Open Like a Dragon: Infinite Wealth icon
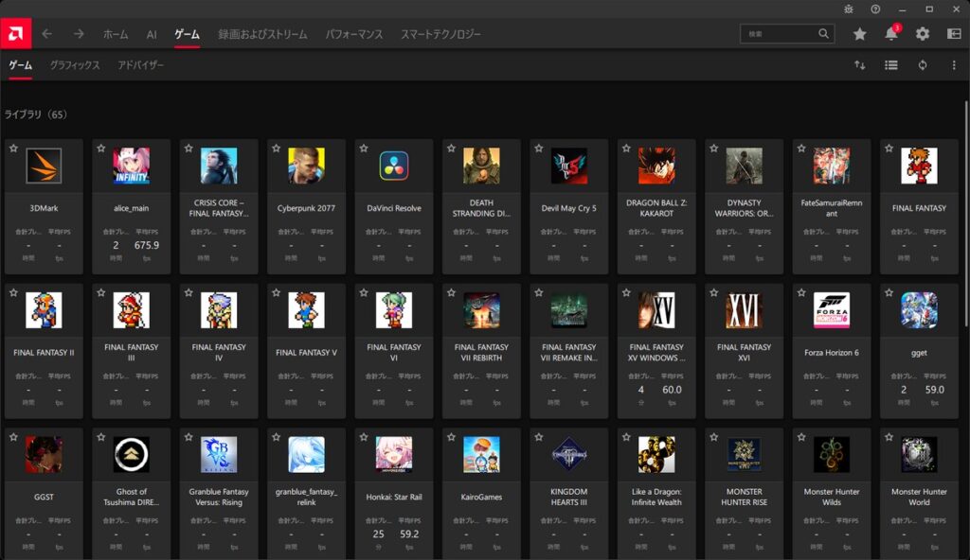Screen dimensions: 970x560 656,454
